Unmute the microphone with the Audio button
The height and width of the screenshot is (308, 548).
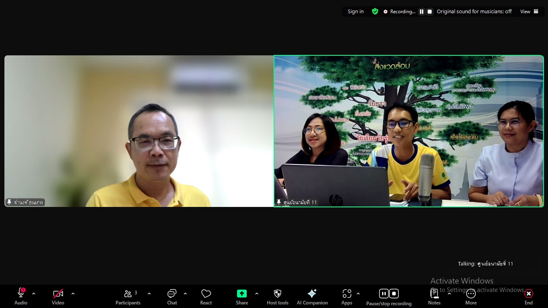[x=21, y=297]
